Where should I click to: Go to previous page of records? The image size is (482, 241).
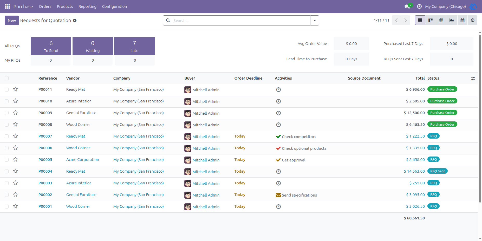[396, 20]
